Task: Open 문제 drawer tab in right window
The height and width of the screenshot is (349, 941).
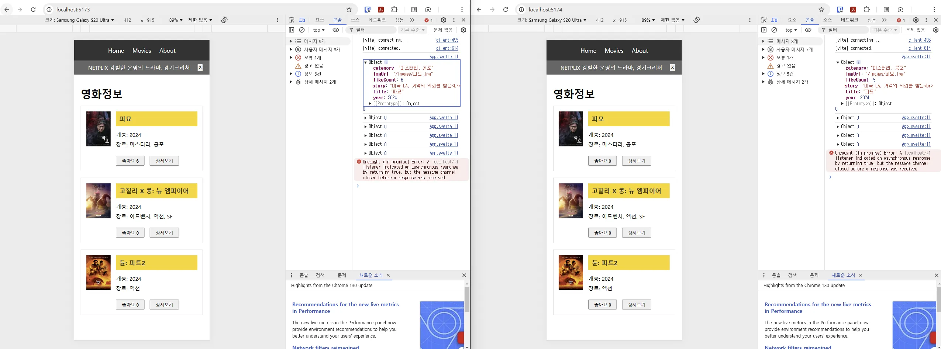Action: click(814, 275)
